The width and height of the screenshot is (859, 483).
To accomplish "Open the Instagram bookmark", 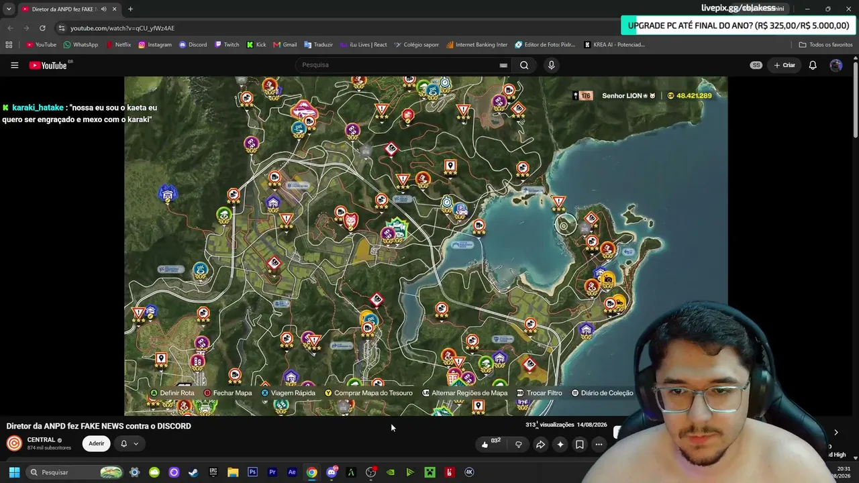I will click(155, 45).
